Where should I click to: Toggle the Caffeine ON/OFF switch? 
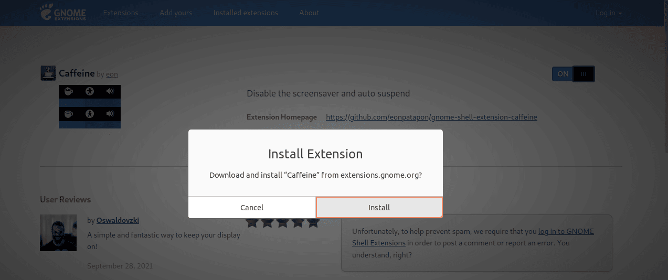[x=573, y=74]
